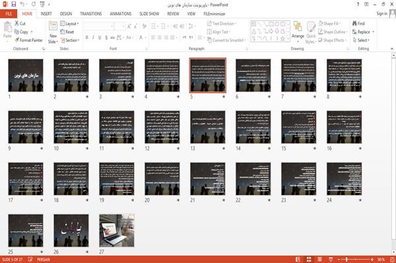Select slide 26 thumbnail

tap(71, 231)
